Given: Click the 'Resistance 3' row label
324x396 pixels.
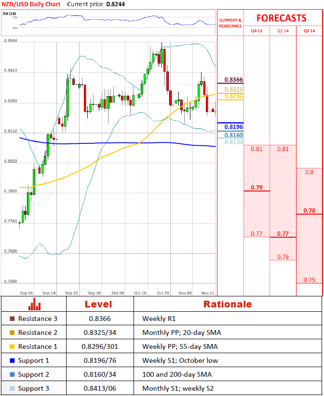Looking at the screenshot, I should 38,319.
